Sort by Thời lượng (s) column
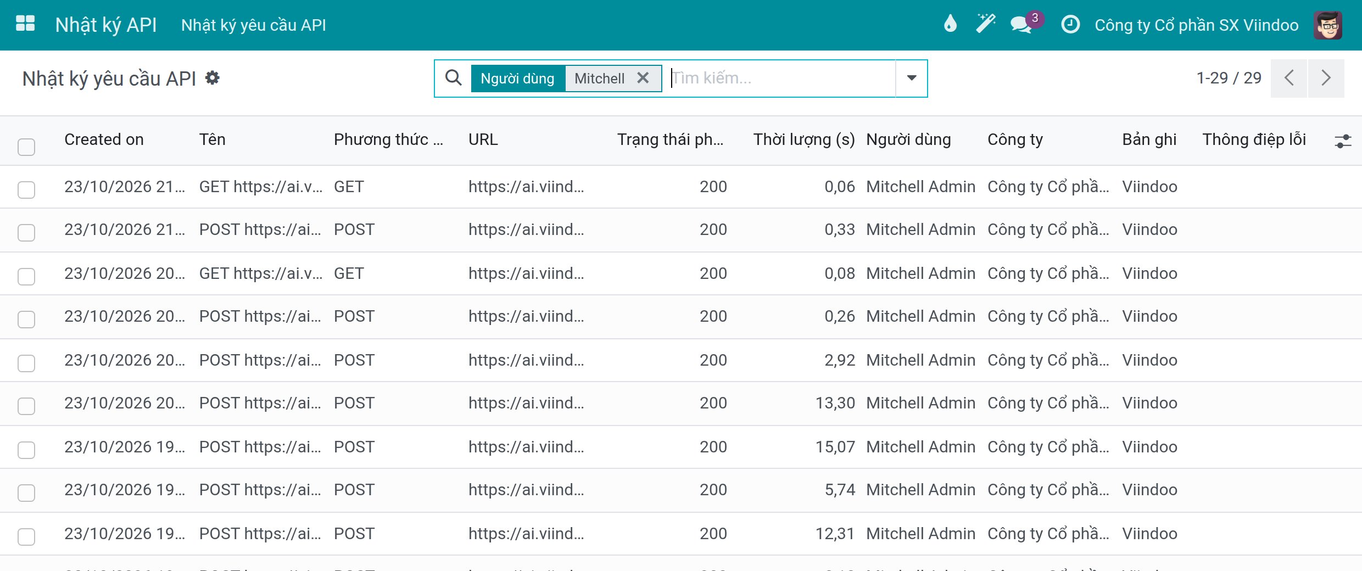 point(803,139)
